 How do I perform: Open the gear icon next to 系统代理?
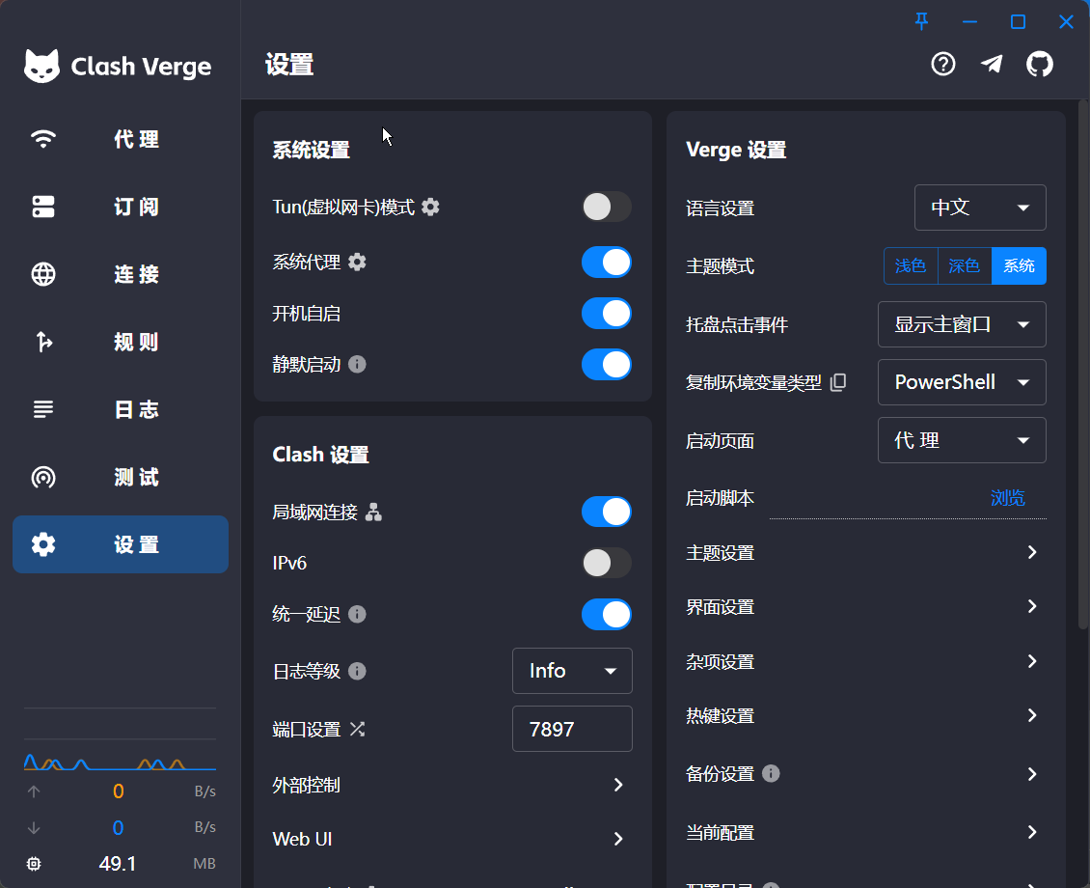tap(357, 262)
